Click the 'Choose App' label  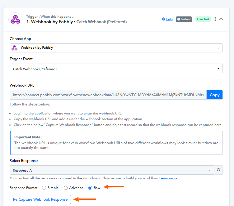20,39
